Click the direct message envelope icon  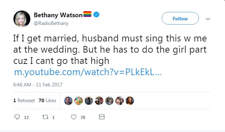[102, 117]
